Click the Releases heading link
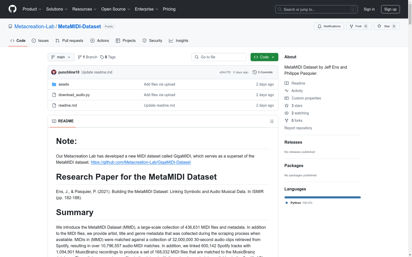 point(293,142)
